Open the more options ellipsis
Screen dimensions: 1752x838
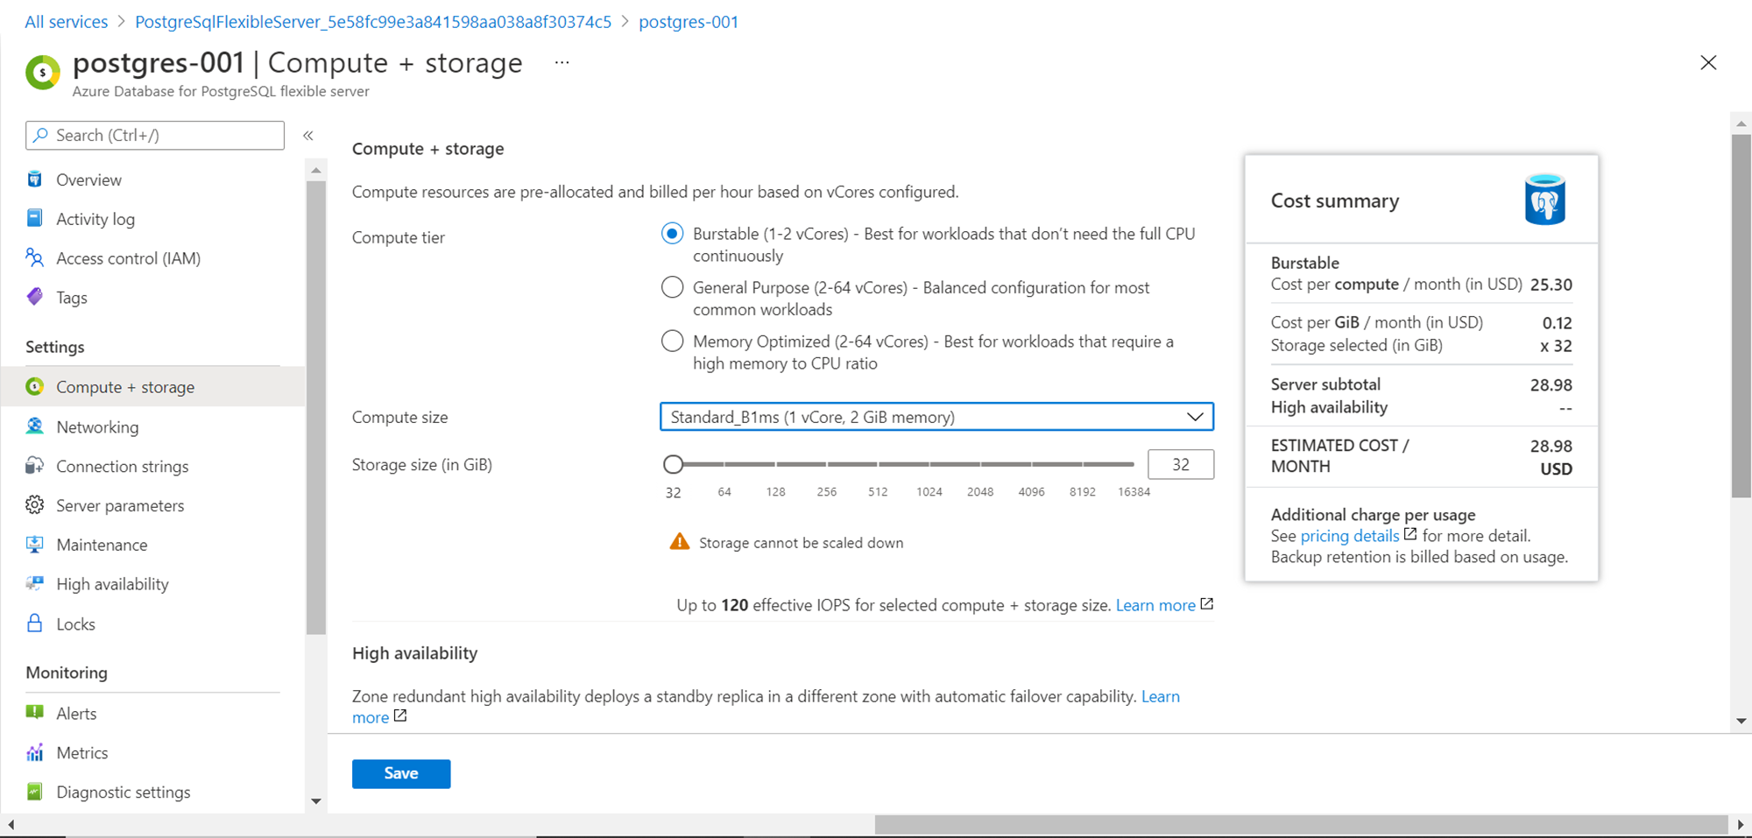click(562, 62)
